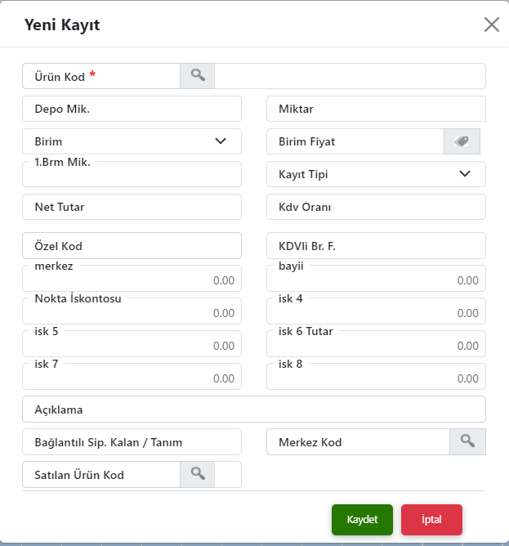
Task: Focus the Nokta İskontosu field
Action: pyautogui.click(x=132, y=311)
